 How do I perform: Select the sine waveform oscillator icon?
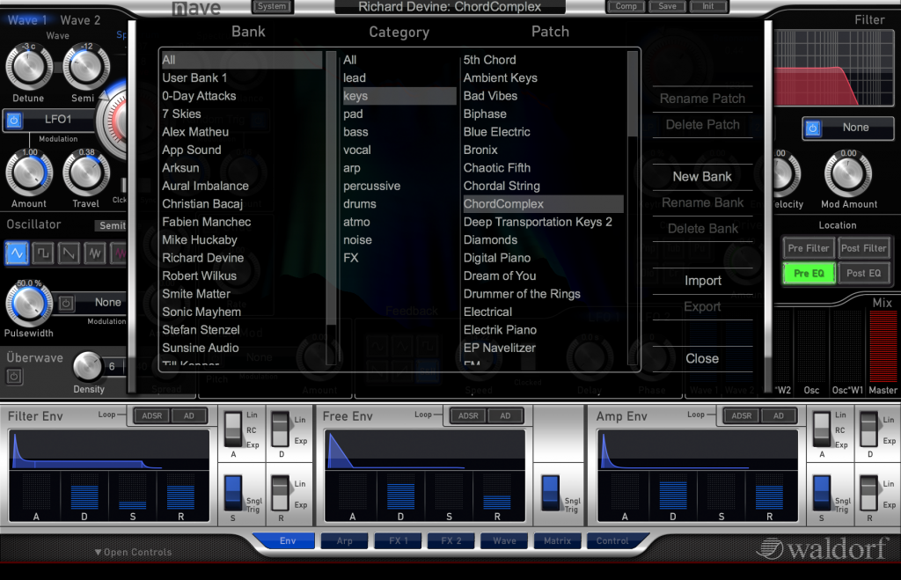pos(17,253)
